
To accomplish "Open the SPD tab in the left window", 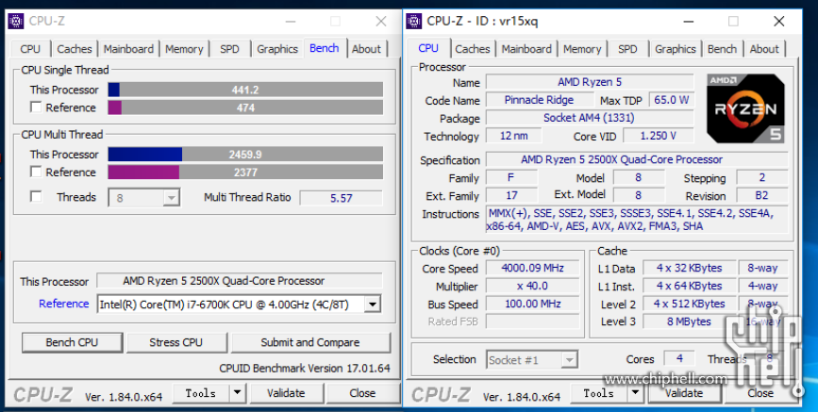I will click(x=229, y=49).
